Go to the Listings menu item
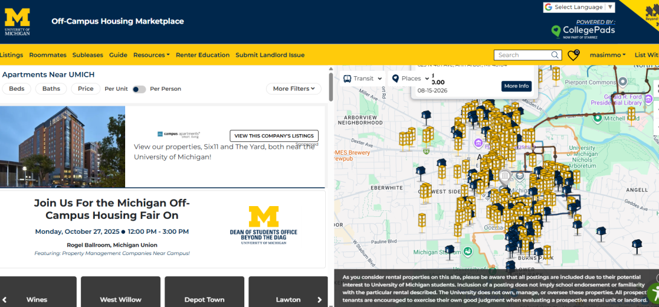The width and height of the screenshot is (659, 307). 11,55
